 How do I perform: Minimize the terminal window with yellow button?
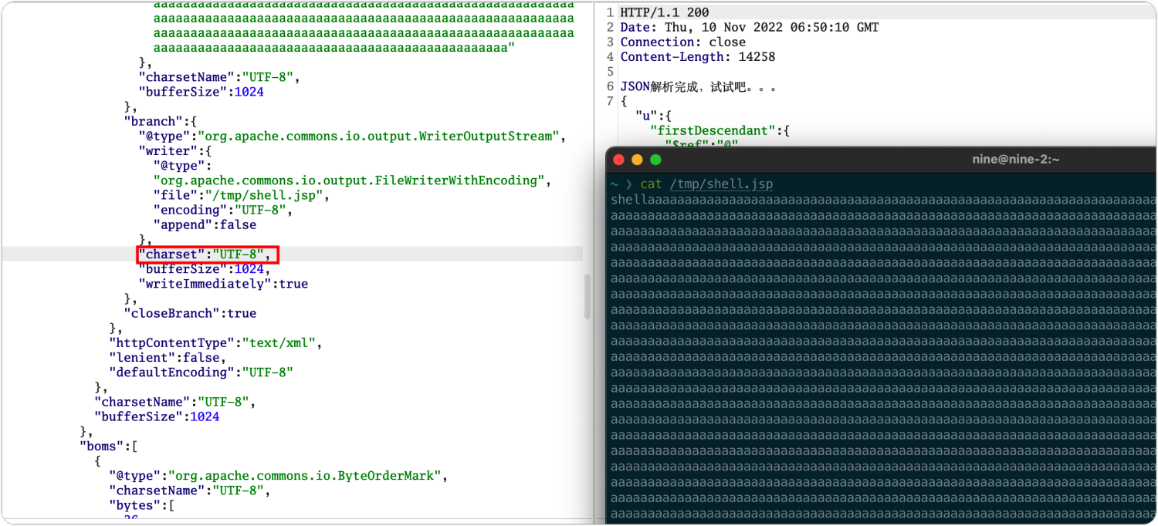[637, 160]
